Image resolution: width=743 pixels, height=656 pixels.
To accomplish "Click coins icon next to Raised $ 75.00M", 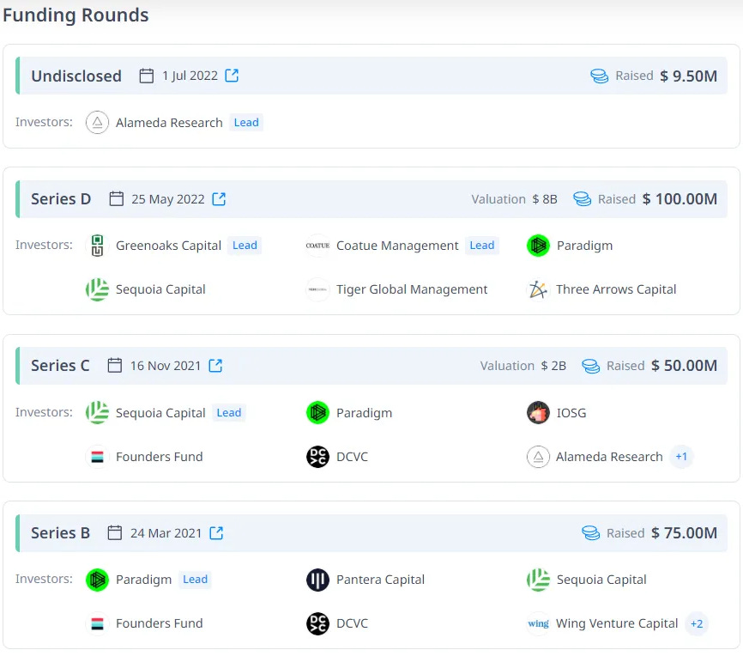I will point(590,532).
